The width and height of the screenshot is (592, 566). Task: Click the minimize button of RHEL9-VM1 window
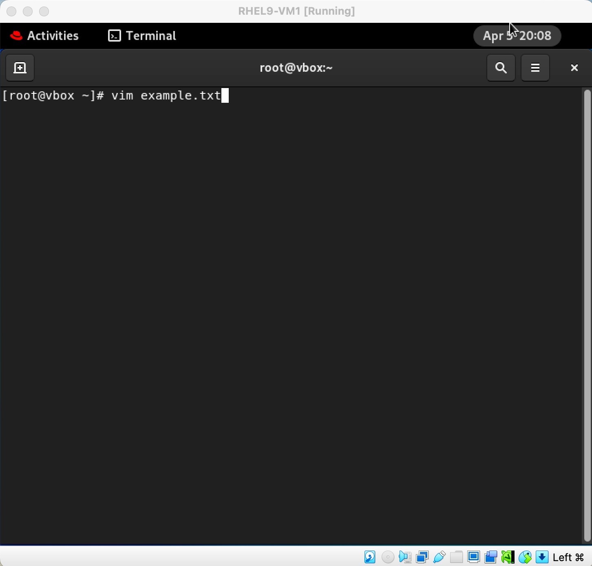pos(28,11)
